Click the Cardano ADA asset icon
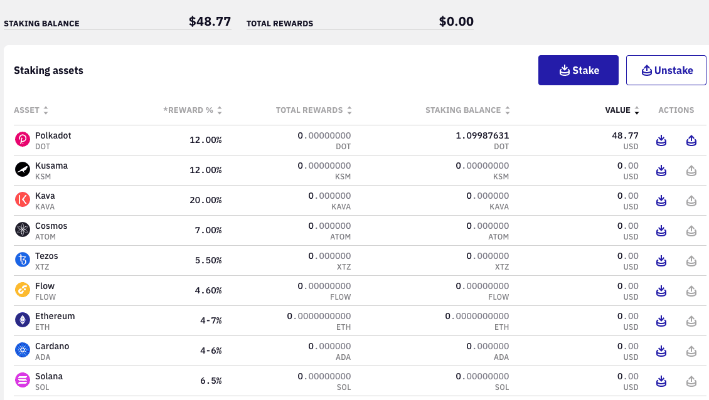 tap(23, 350)
